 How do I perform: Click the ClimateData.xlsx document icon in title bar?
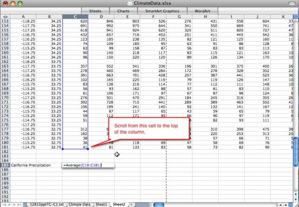130,3
